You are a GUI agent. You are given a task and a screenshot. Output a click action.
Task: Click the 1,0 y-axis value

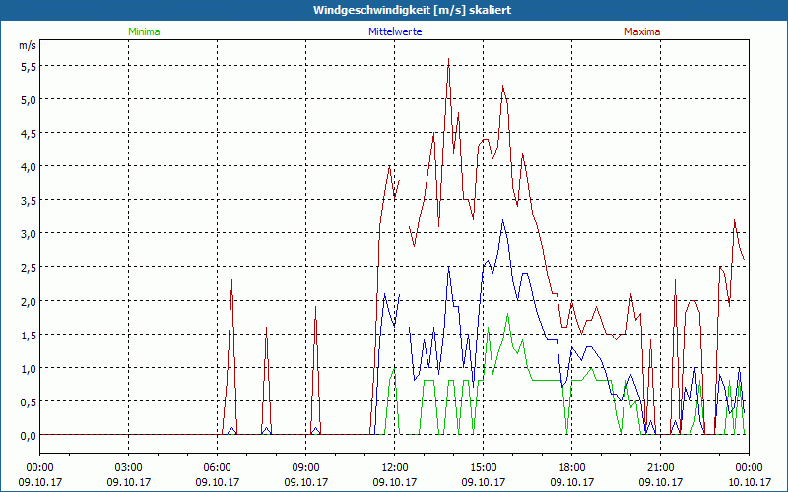pyautogui.click(x=29, y=369)
